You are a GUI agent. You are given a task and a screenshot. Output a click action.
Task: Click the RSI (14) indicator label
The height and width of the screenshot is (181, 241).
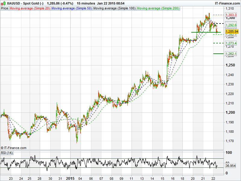point(7,153)
